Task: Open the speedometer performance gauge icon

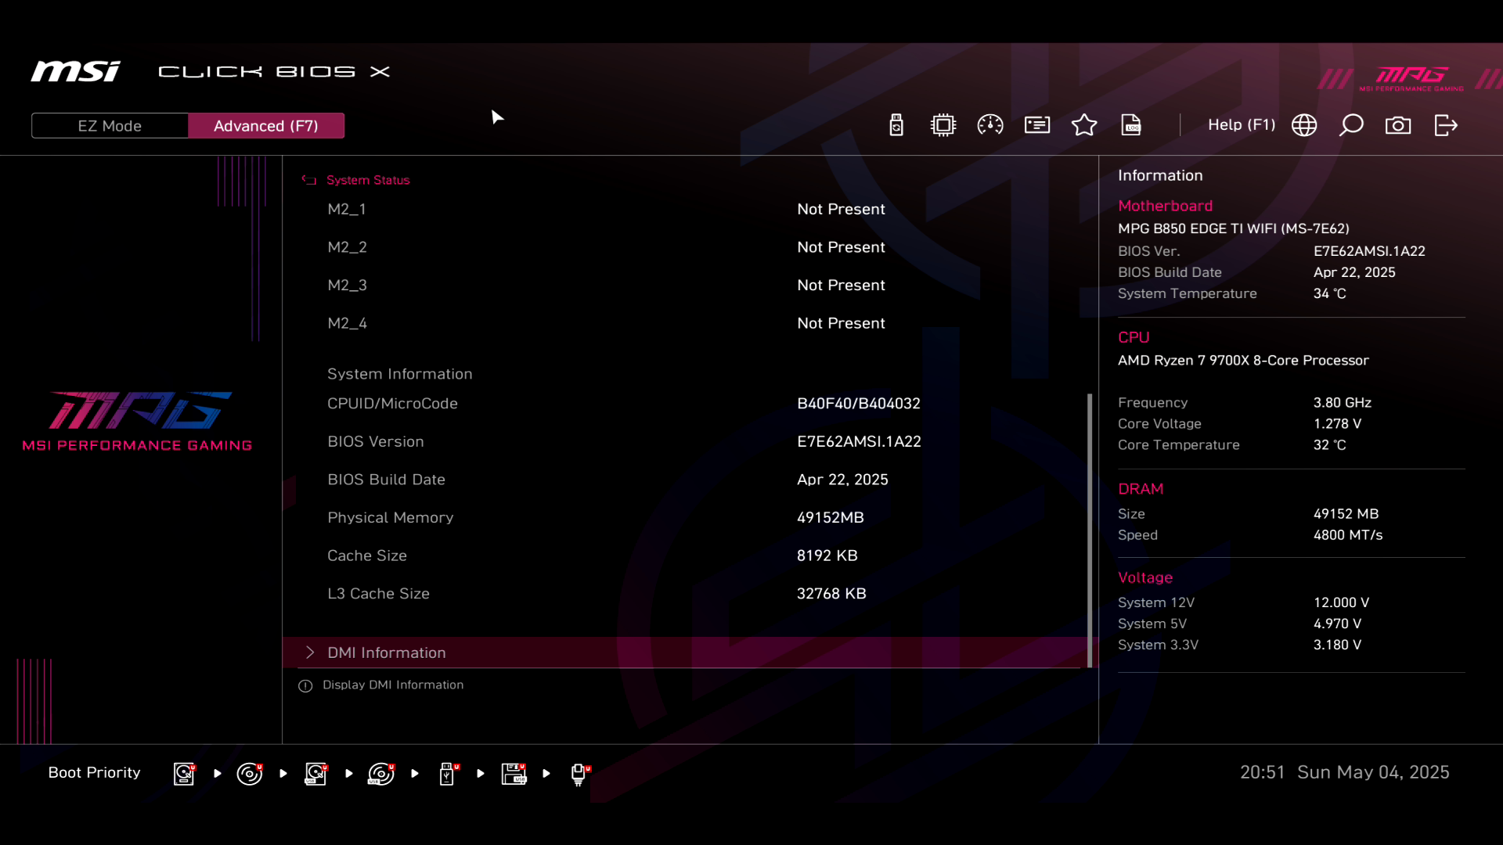Action: coord(990,125)
